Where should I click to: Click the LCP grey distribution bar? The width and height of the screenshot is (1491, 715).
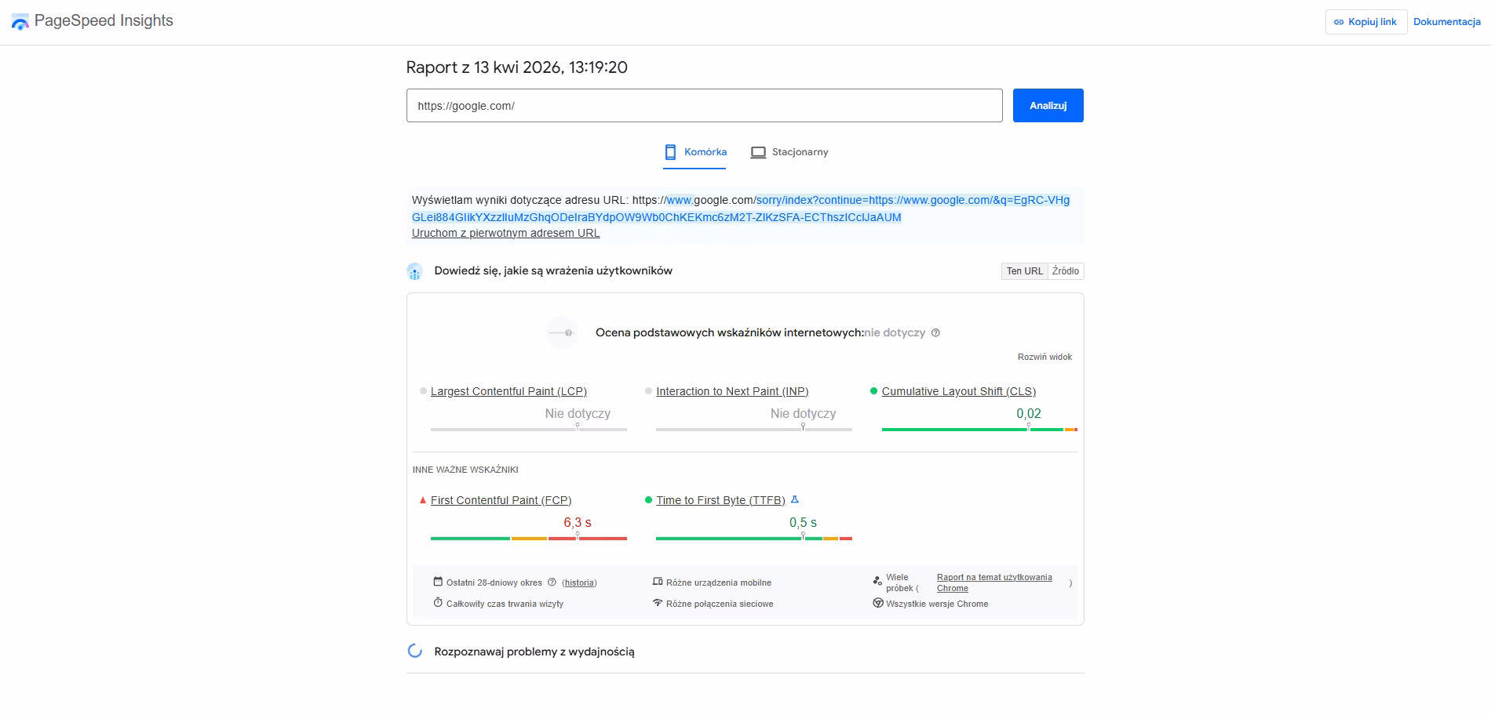[529, 430]
